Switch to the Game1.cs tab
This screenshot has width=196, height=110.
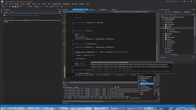pyautogui.click(x=114, y=9)
